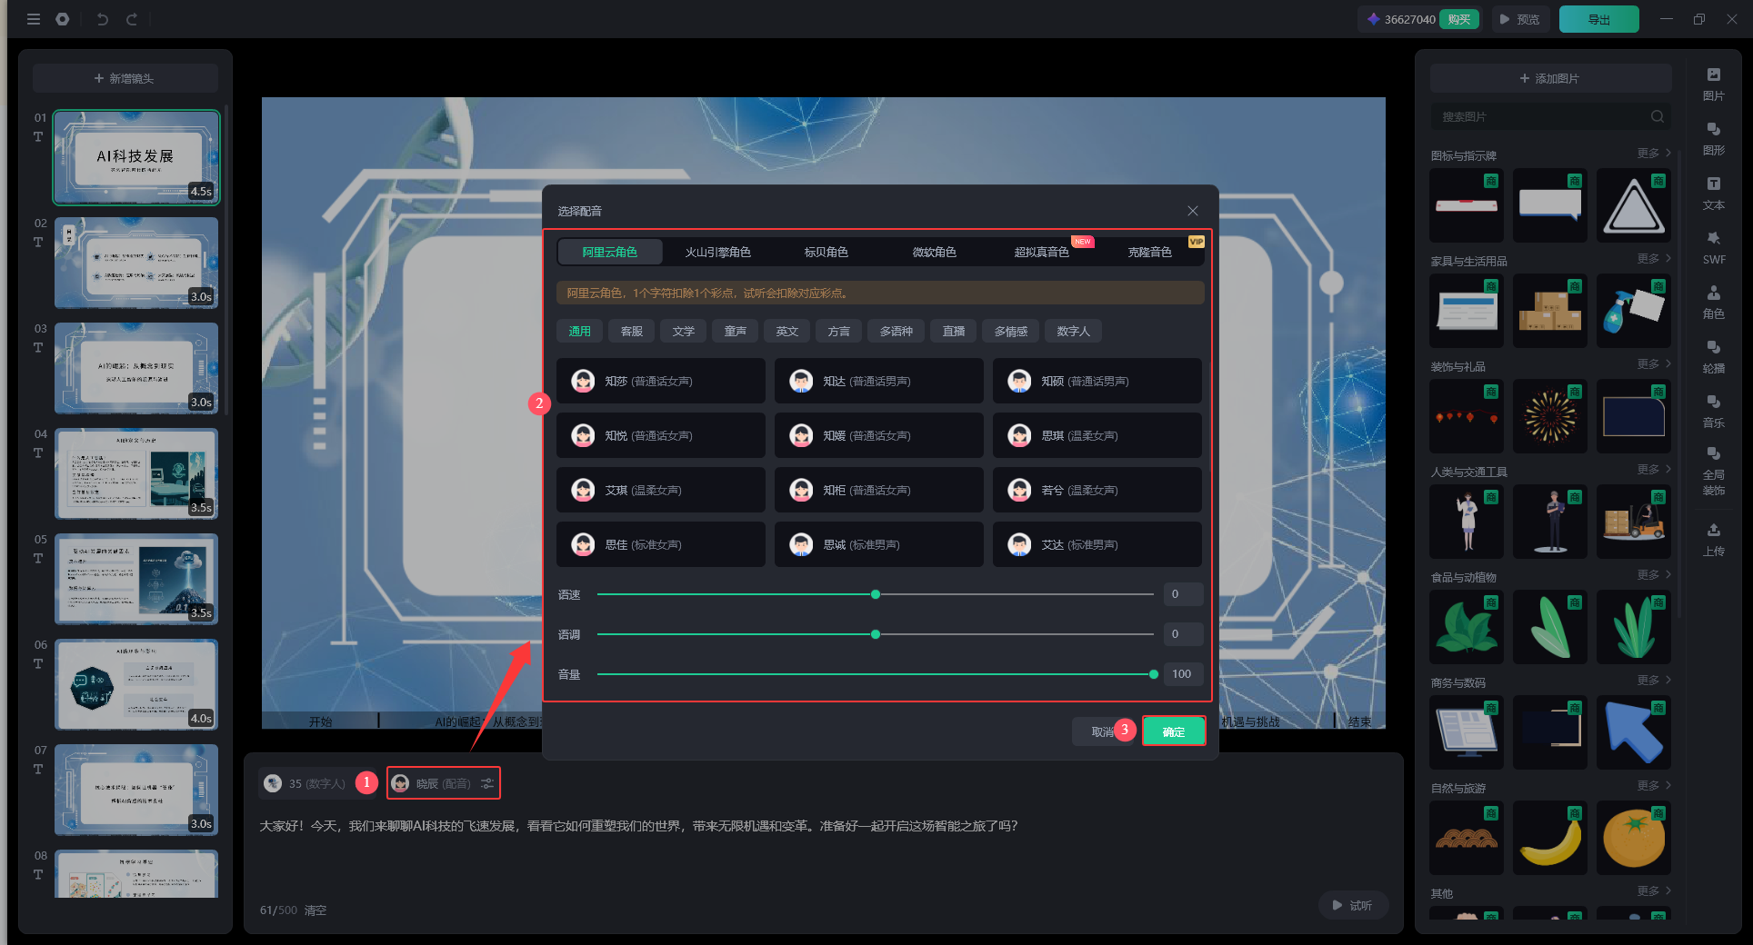Open voice settings for 晓辰 配音
This screenshot has height=945, width=1753.
(488, 783)
